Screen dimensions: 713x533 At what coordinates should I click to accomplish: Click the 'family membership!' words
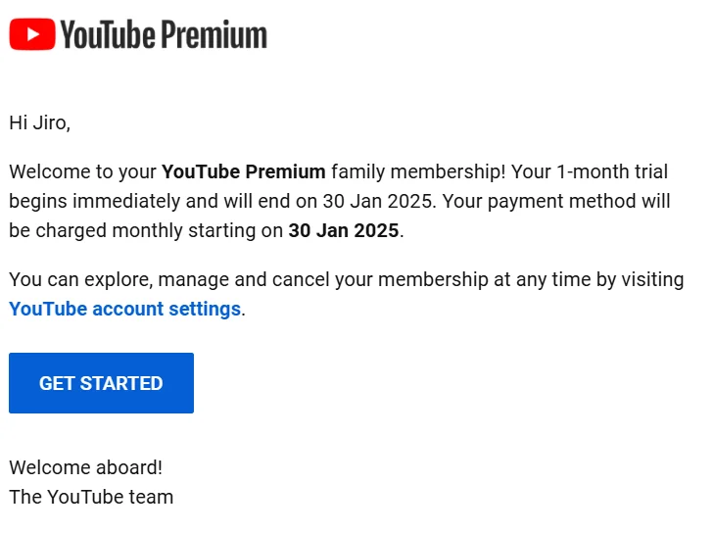pyautogui.click(x=418, y=171)
